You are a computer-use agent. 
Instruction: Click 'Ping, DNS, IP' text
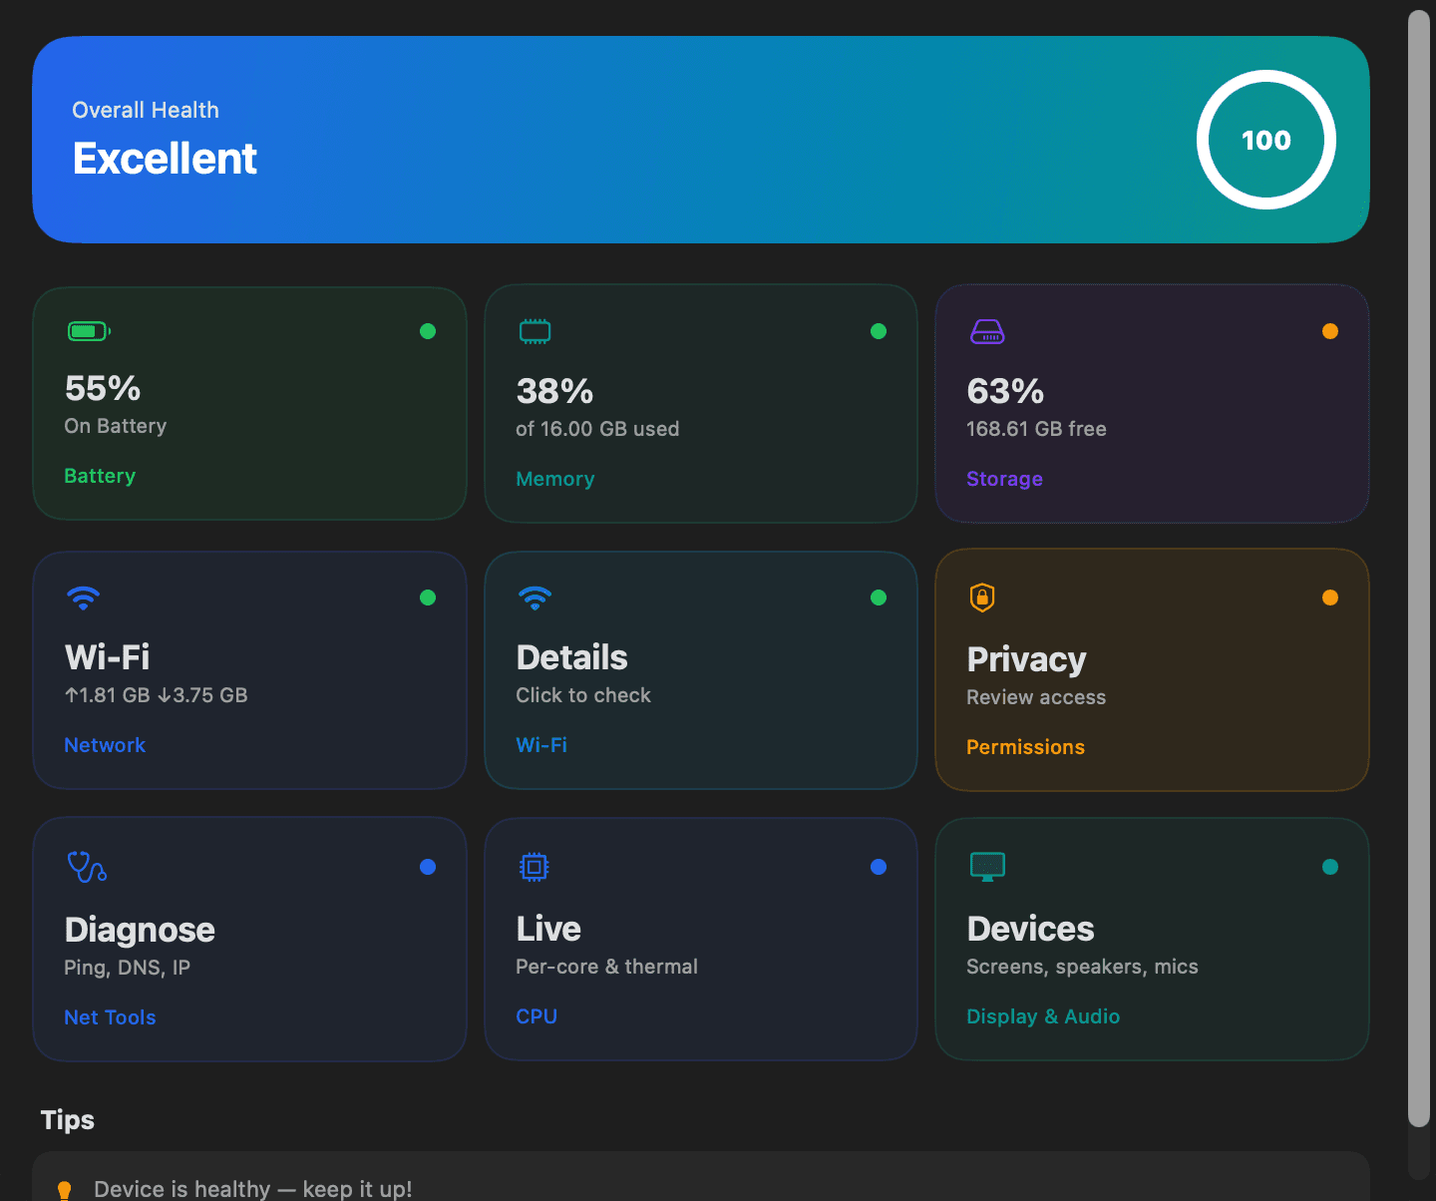click(127, 968)
